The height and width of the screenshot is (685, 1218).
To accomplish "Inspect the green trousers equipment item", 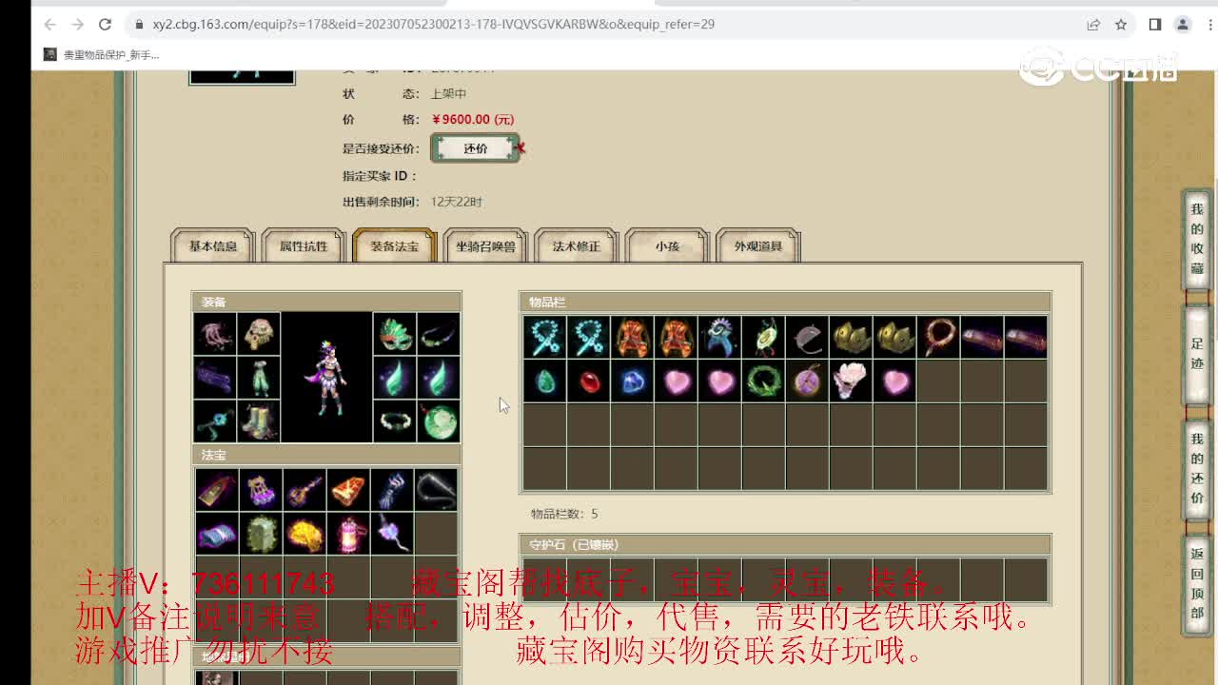I will tap(259, 378).
